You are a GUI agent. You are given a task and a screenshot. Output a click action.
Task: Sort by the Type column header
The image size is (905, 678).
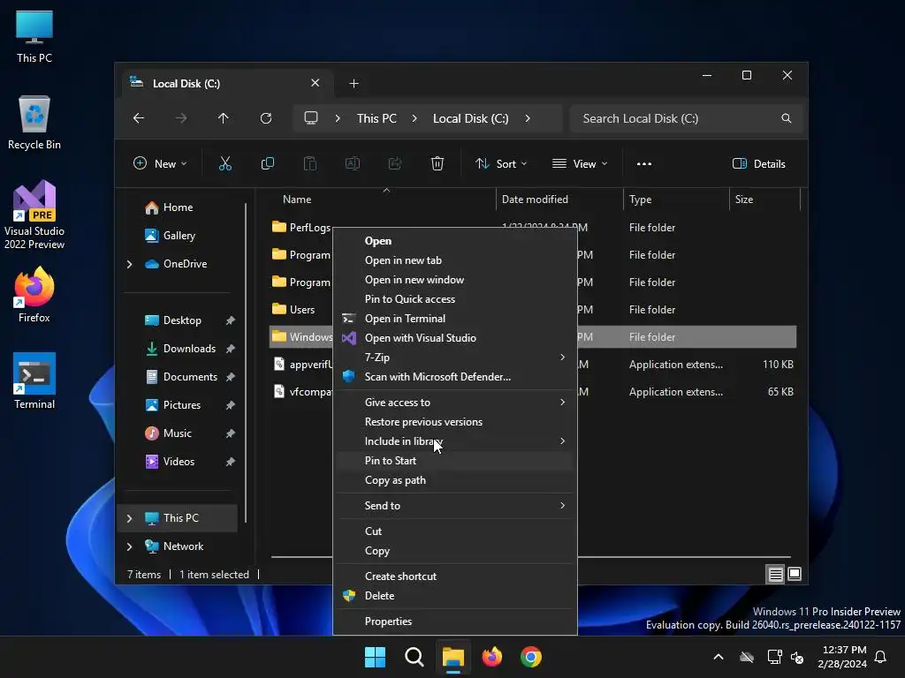point(676,200)
